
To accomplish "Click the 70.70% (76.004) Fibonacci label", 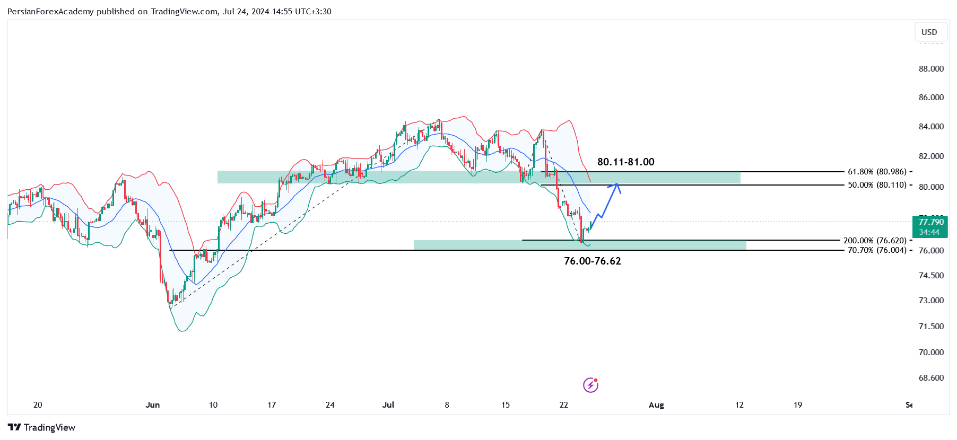I will pos(877,250).
